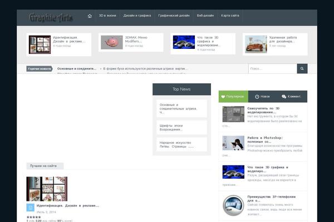This screenshot has height=222, width=334.
Task: Click 3 лет назад under Удаленная работа
Action: pyautogui.click(x=277, y=46)
